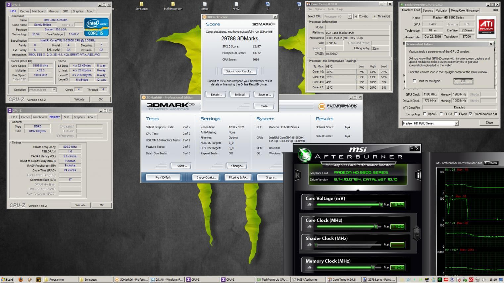Click Close button in GPU-Z window

point(489,123)
